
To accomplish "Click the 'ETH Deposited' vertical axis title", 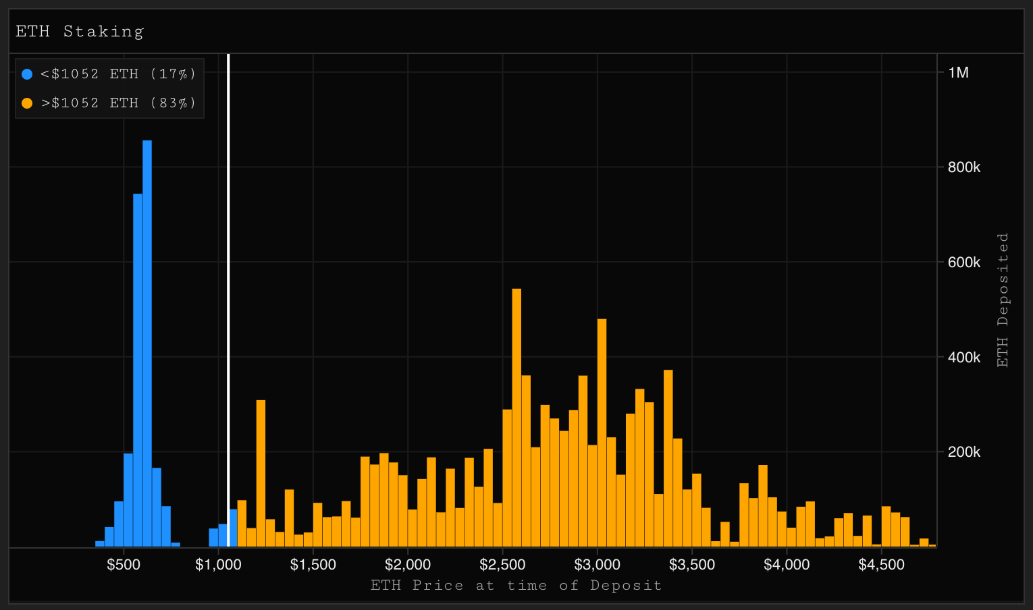I will 1003,300.
